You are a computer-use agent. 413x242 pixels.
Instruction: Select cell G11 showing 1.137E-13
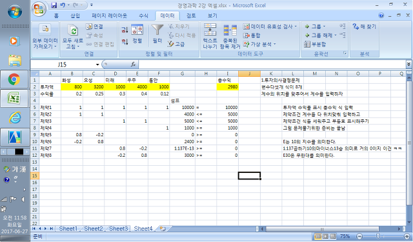point(182,148)
